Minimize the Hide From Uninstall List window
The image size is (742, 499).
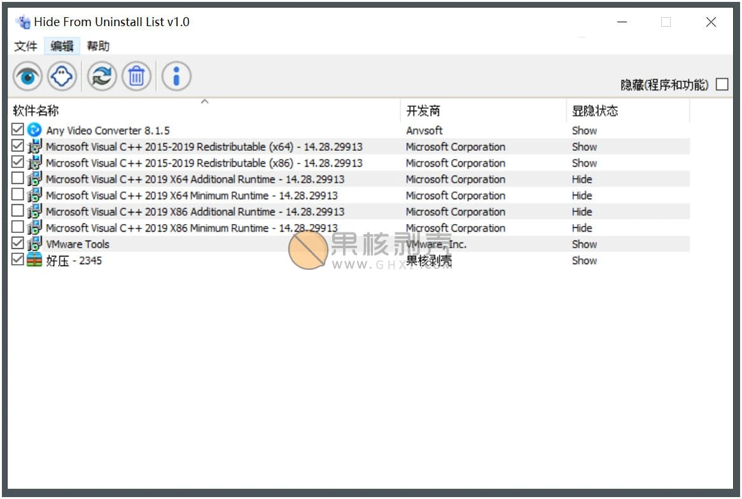(x=622, y=22)
